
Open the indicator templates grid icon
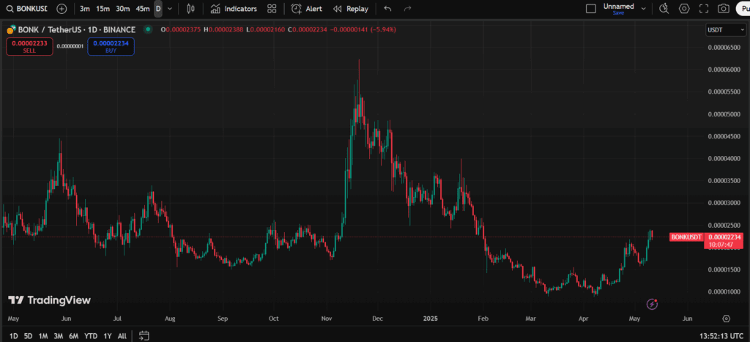[x=272, y=9]
